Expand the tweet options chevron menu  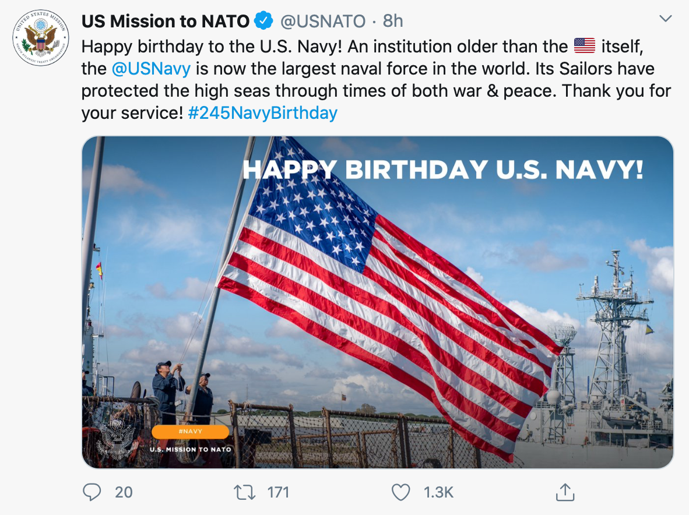665,19
